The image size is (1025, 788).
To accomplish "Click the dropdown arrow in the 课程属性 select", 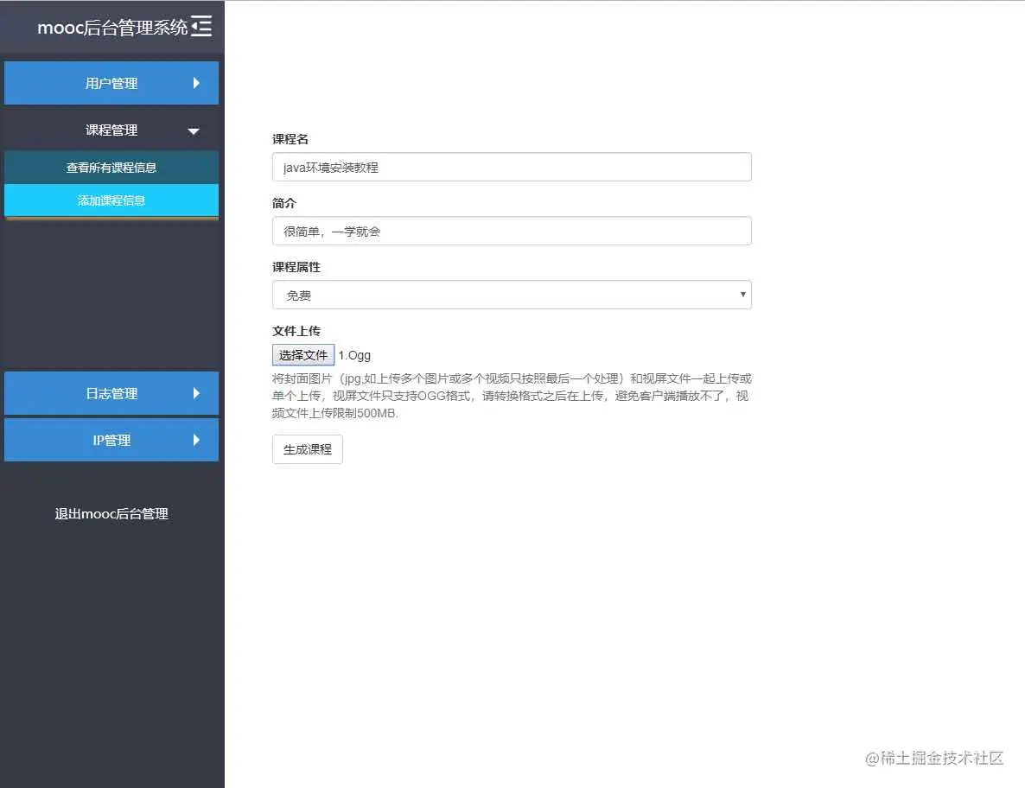I will (x=742, y=295).
